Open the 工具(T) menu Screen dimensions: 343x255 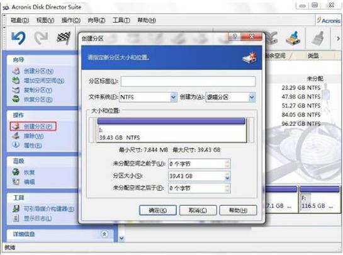(x=121, y=20)
